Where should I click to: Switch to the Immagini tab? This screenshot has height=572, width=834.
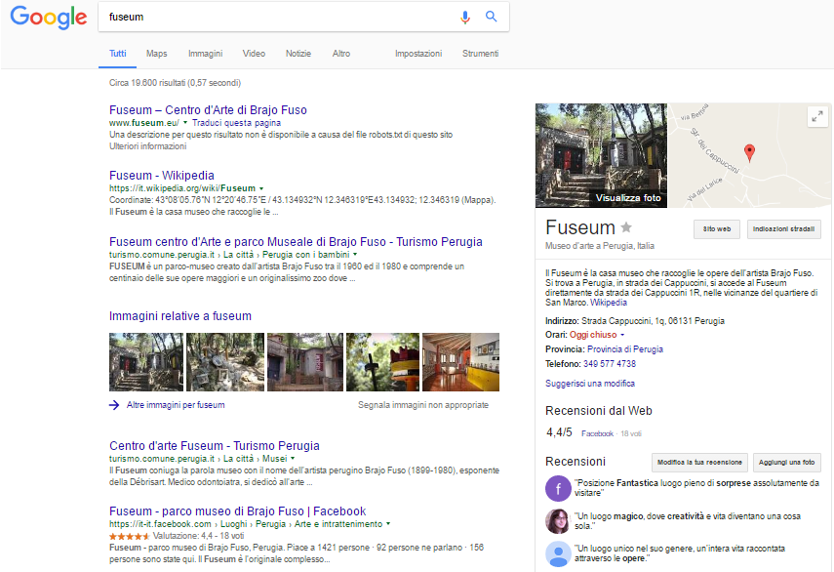(205, 54)
